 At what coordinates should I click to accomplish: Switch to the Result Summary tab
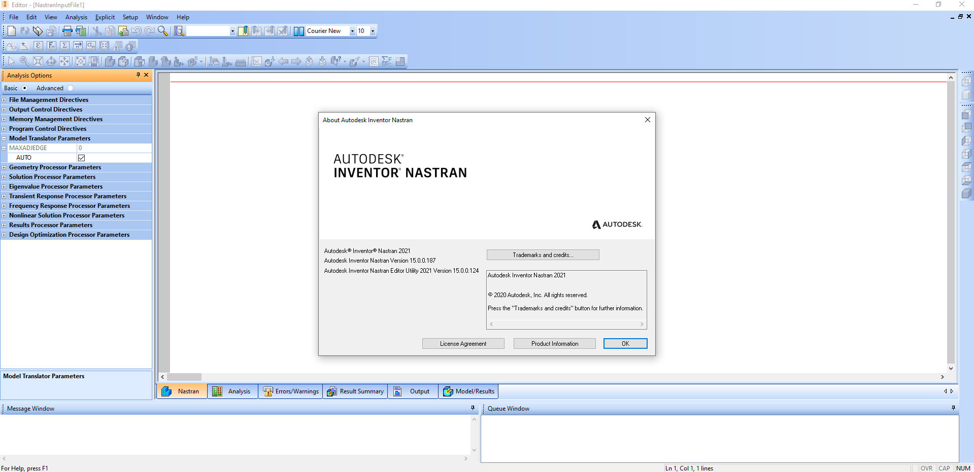[355, 391]
